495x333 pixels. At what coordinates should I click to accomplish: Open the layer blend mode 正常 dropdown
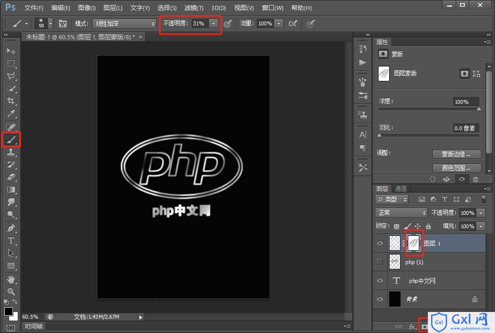[401, 212]
